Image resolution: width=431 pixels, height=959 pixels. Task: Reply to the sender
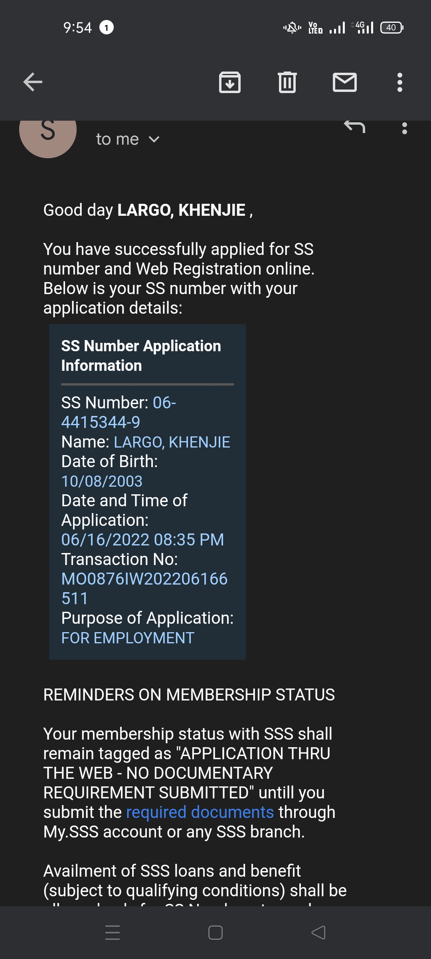(354, 127)
